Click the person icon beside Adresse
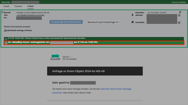Viewport: 188px width, 105px height. tap(133, 15)
